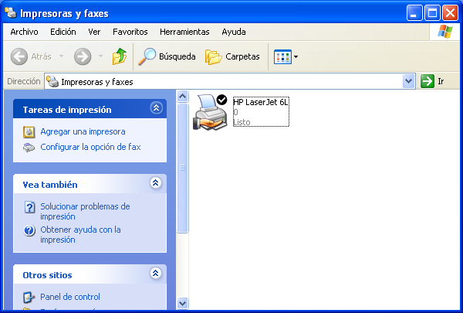Click Solucionar problemas de impresión link
The image size is (463, 313).
pos(85,212)
